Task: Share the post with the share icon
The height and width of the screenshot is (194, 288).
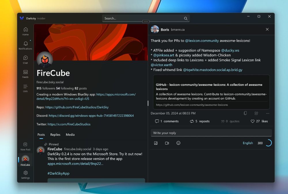Action: pyautogui.click(x=256, y=113)
